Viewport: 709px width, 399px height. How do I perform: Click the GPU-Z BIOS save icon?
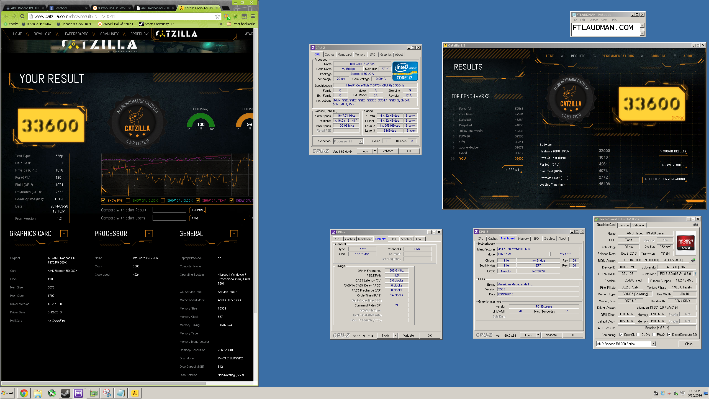point(693,260)
